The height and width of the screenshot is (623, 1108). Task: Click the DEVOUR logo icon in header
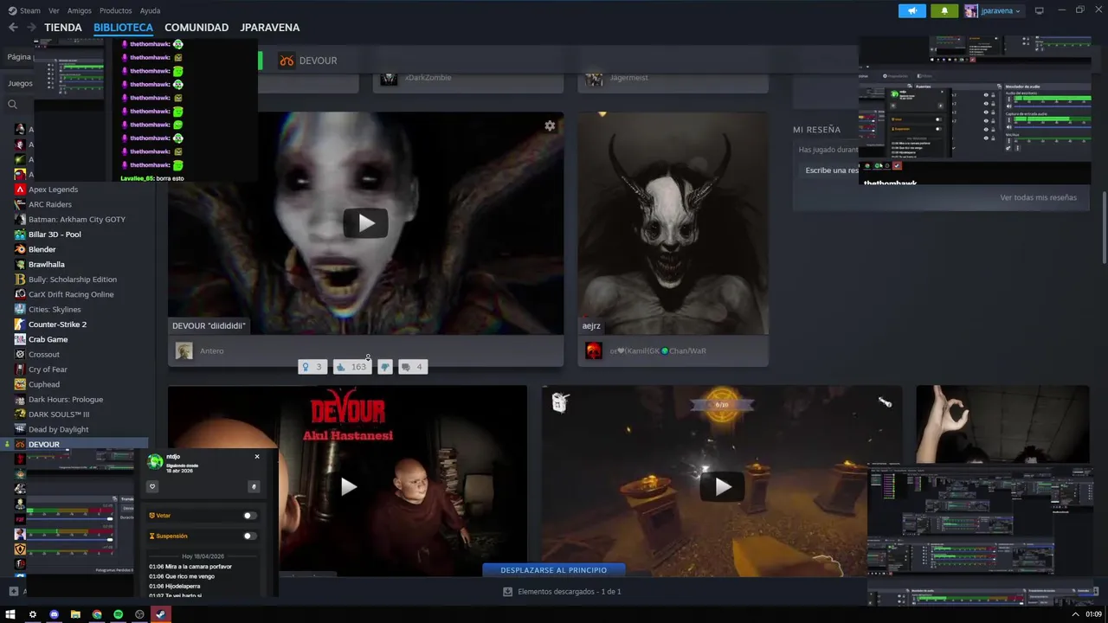pos(286,61)
